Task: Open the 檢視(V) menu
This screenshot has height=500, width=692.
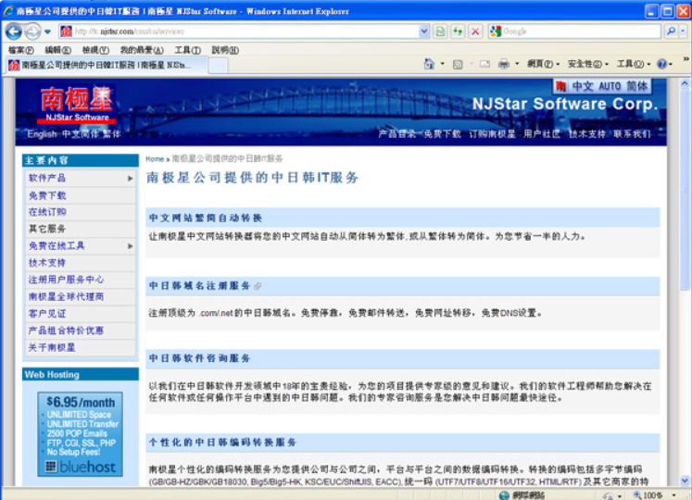Action: tap(95, 50)
